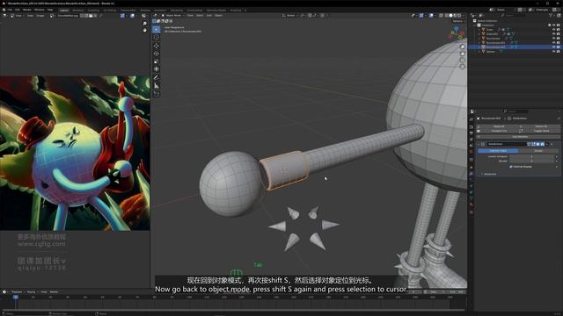Click the reference image in image editor
Viewport: 563px width, 316px height.
click(75, 153)
